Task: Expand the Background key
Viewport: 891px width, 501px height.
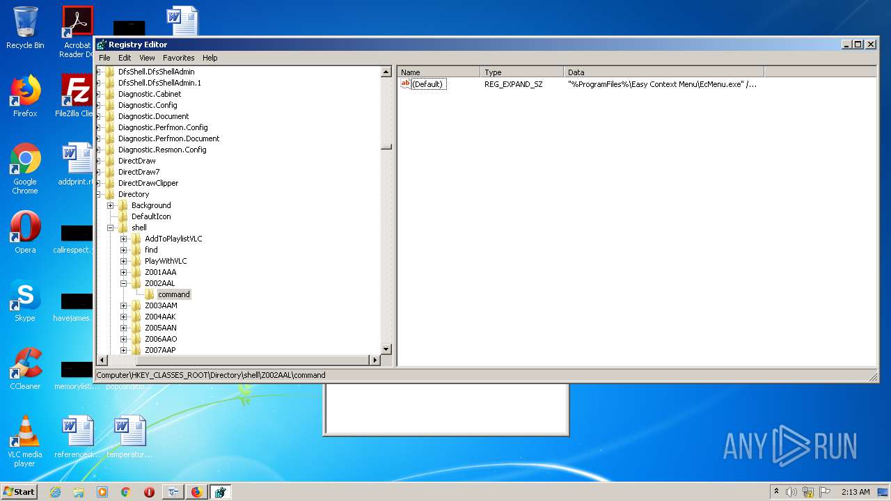Action: pyautogui.click(x=111, y=205)
